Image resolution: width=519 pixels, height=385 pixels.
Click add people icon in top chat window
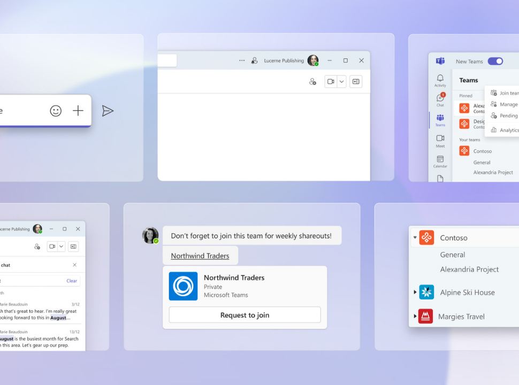pyautogui.click(x=312, y=81)
